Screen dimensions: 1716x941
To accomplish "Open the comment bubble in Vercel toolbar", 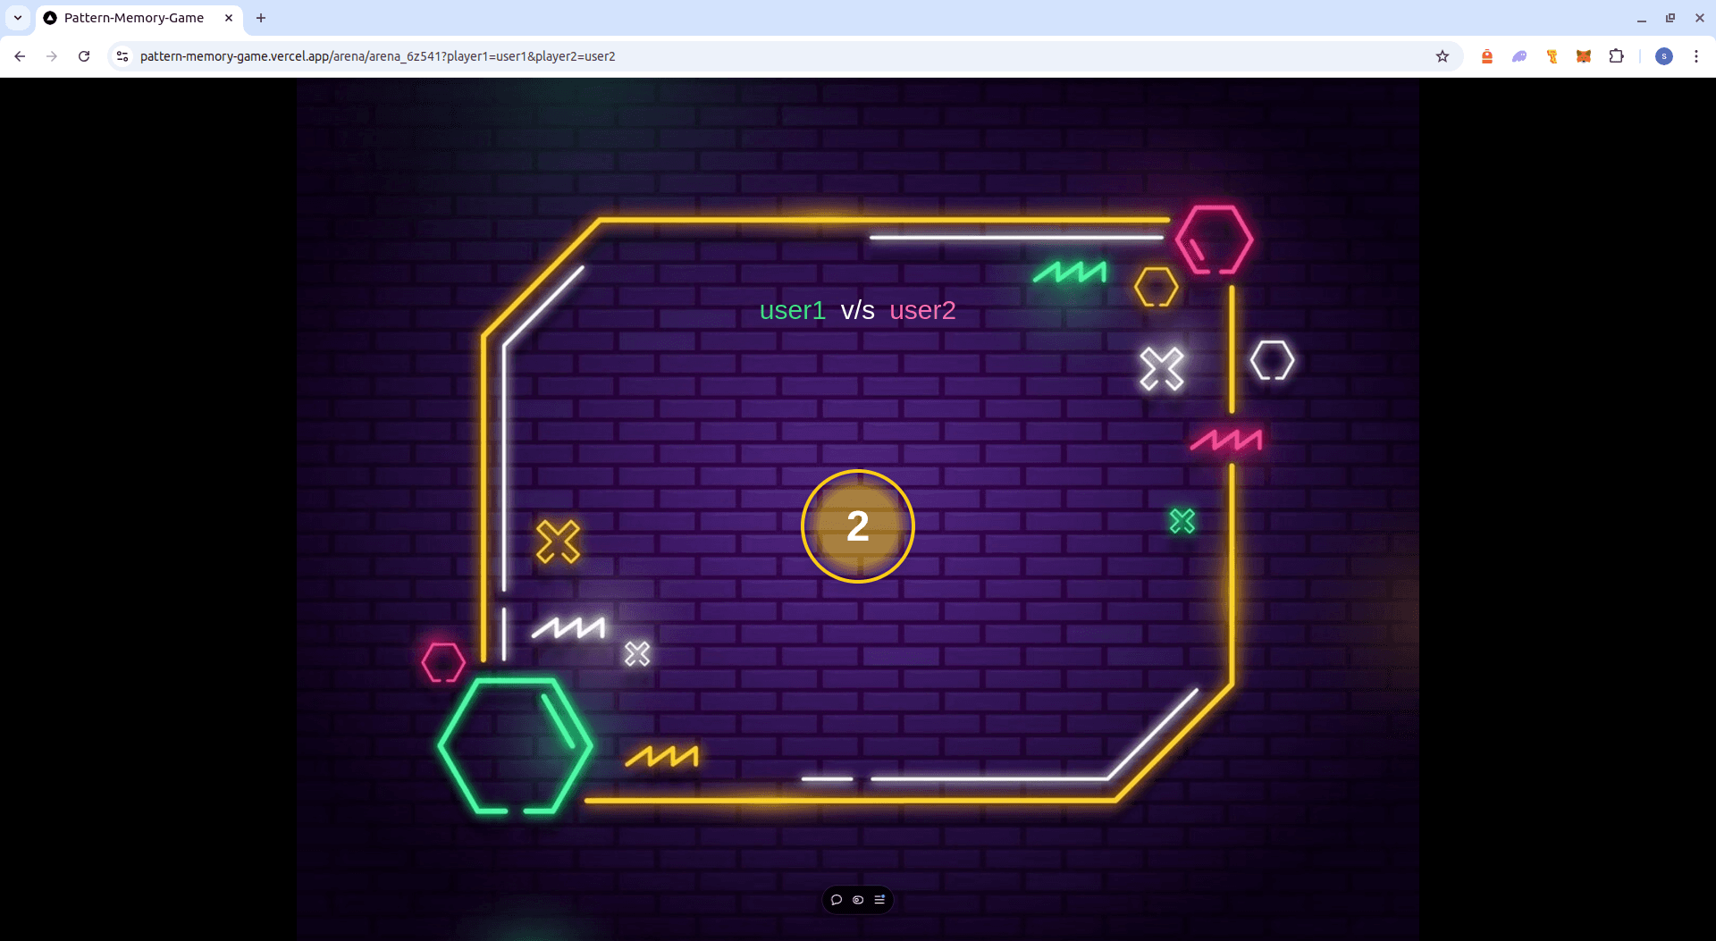I will pos(837,900).
